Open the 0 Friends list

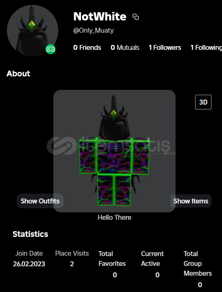point(87,47)
